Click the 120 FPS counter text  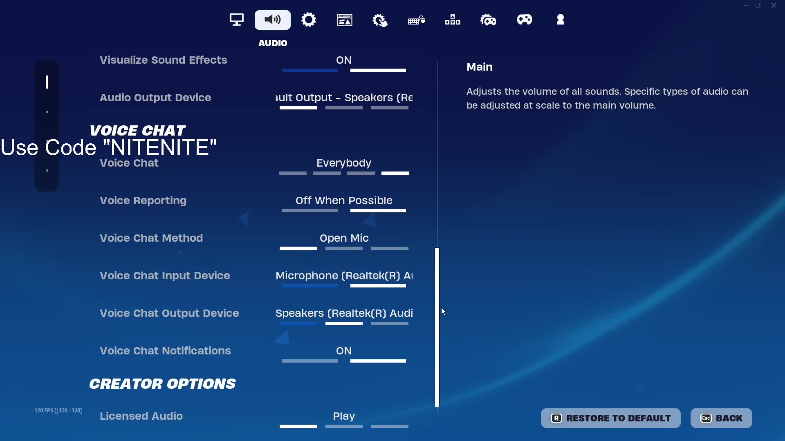pos(58,410)
